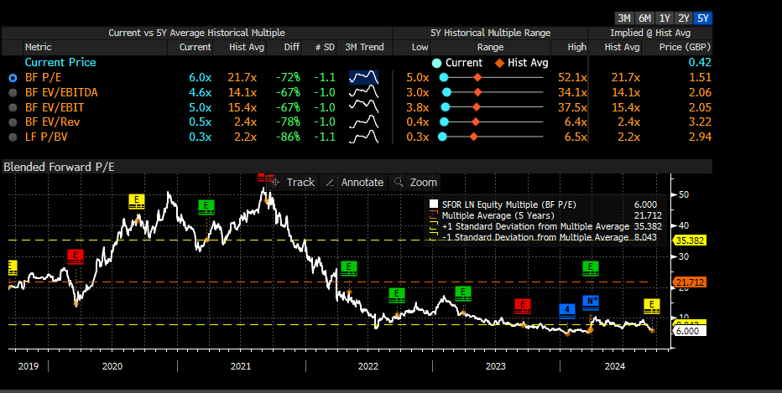Screen dimensions: 782x393
Task: Click the cyan Current legend dot
Action: click(x=437, y=63)
